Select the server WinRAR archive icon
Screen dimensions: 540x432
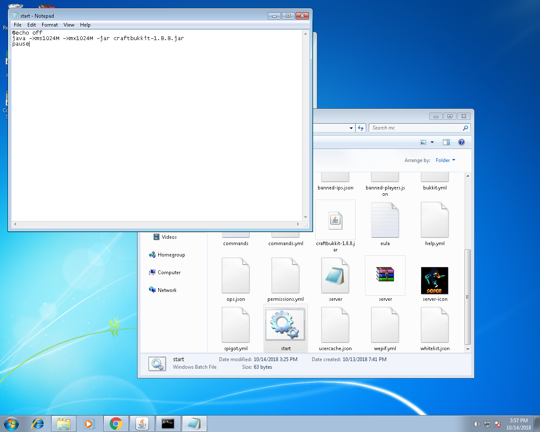[x=385, y=275]
